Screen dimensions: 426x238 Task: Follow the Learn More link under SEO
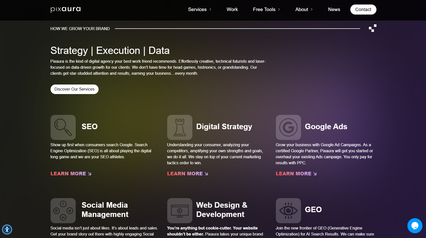pos(71,174)
